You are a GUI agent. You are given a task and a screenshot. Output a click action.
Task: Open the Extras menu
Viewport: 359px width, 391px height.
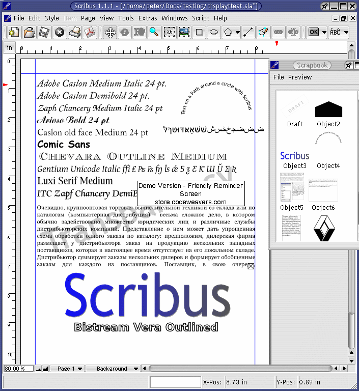[x=148, y=18]
